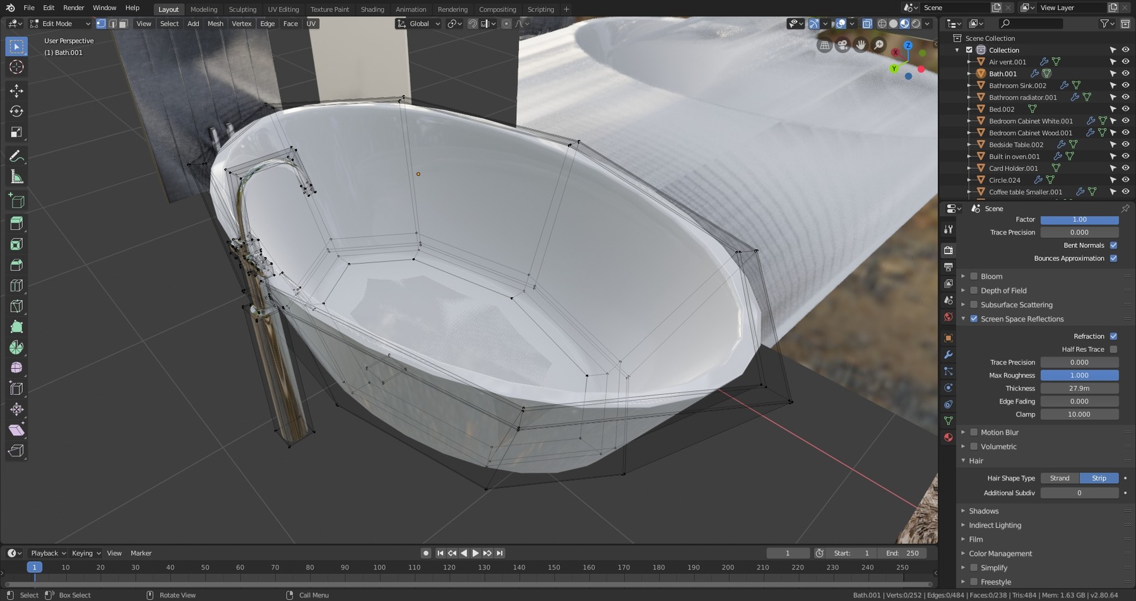Expand the Shadows panel
This screenshot has height=601, width=1136.
coord(983,511)
